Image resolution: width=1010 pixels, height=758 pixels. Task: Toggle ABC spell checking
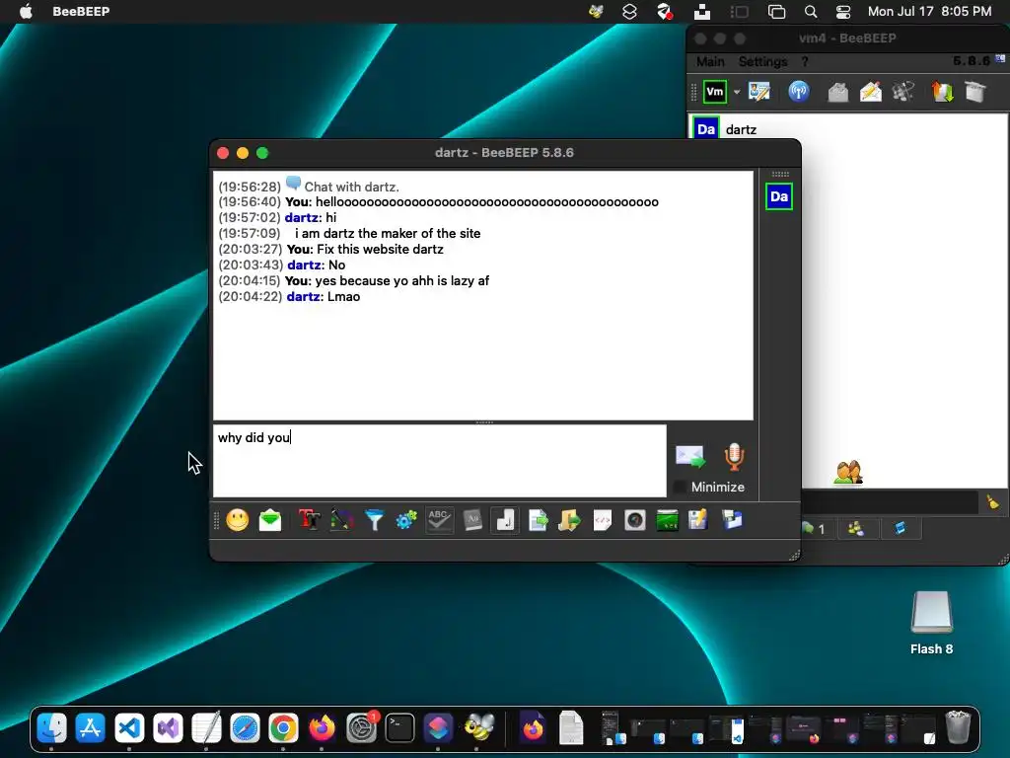point(439,520)
